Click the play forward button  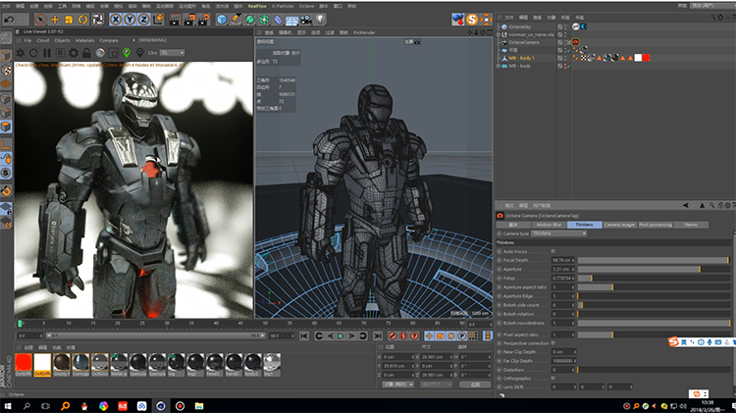[x=341, y=336]
